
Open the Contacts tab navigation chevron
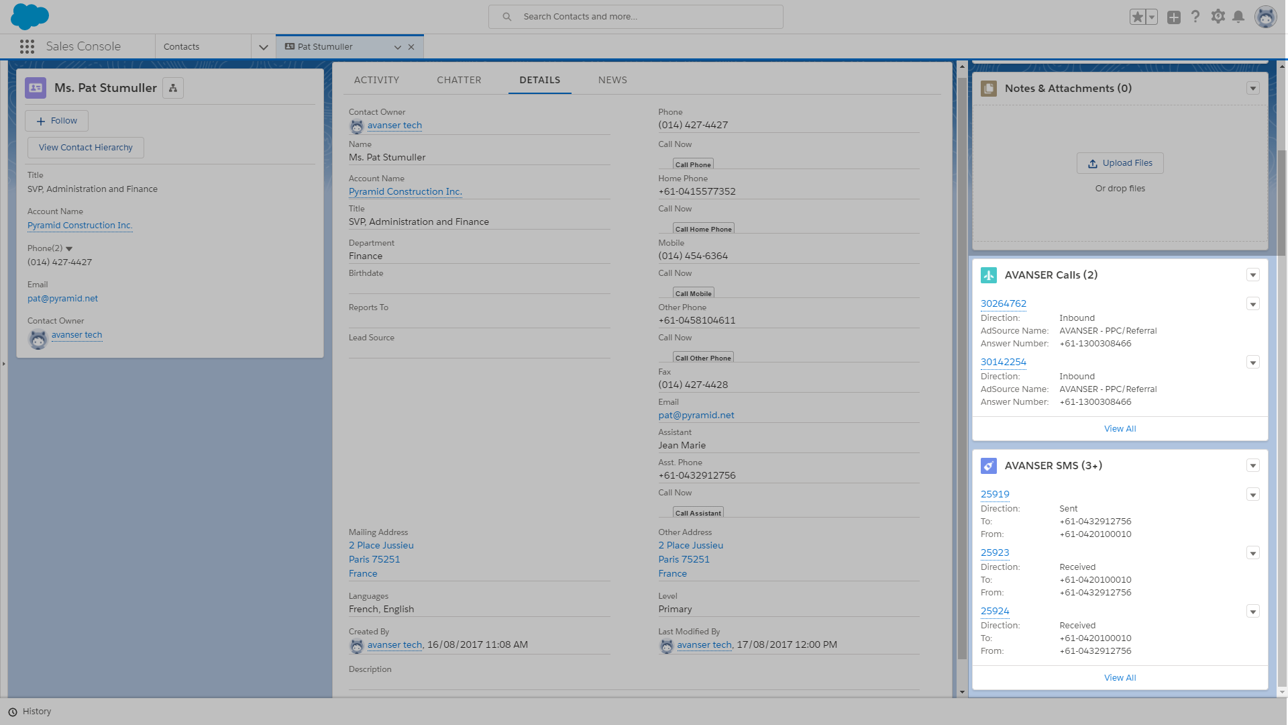coord(263,46)
